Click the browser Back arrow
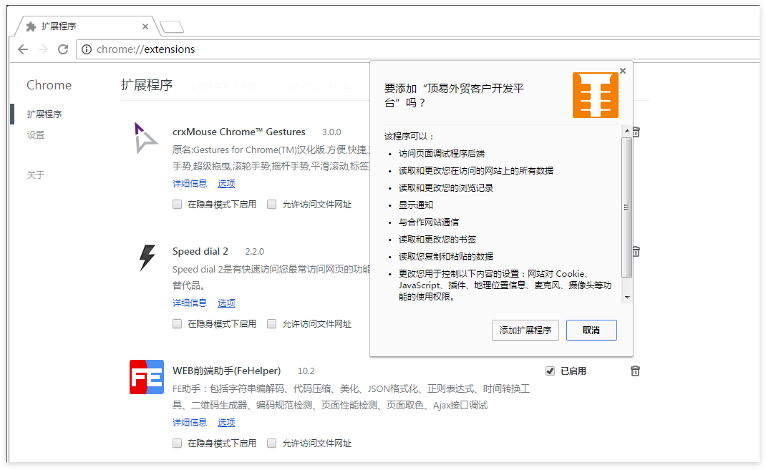The image size is (766, 470). (x=23, y=49)
